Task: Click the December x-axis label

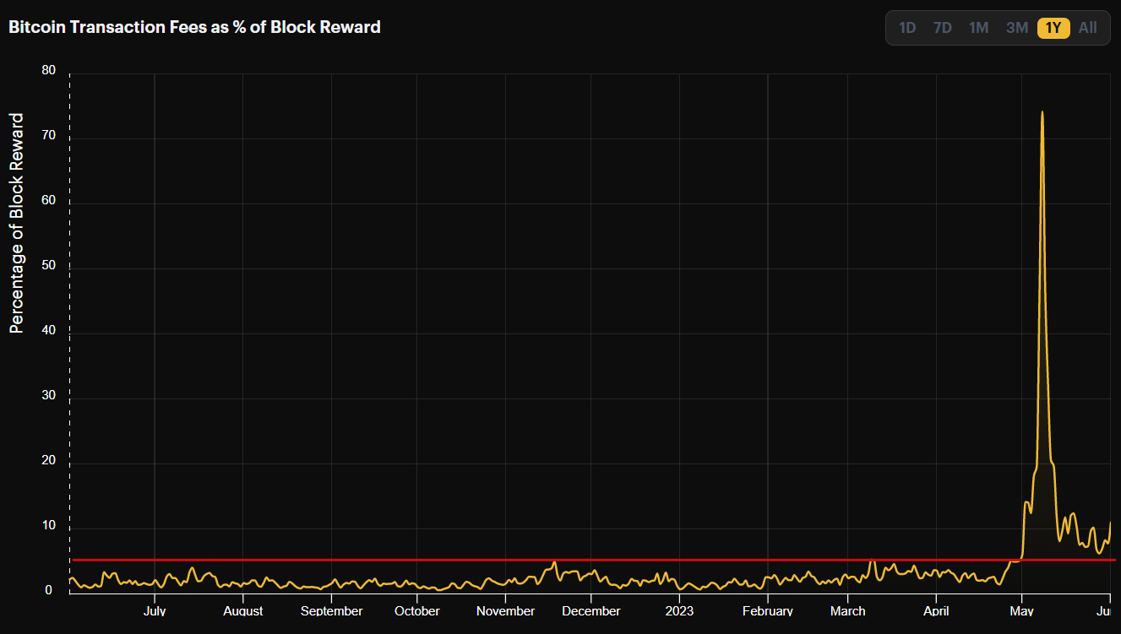Action: [590, 611]
